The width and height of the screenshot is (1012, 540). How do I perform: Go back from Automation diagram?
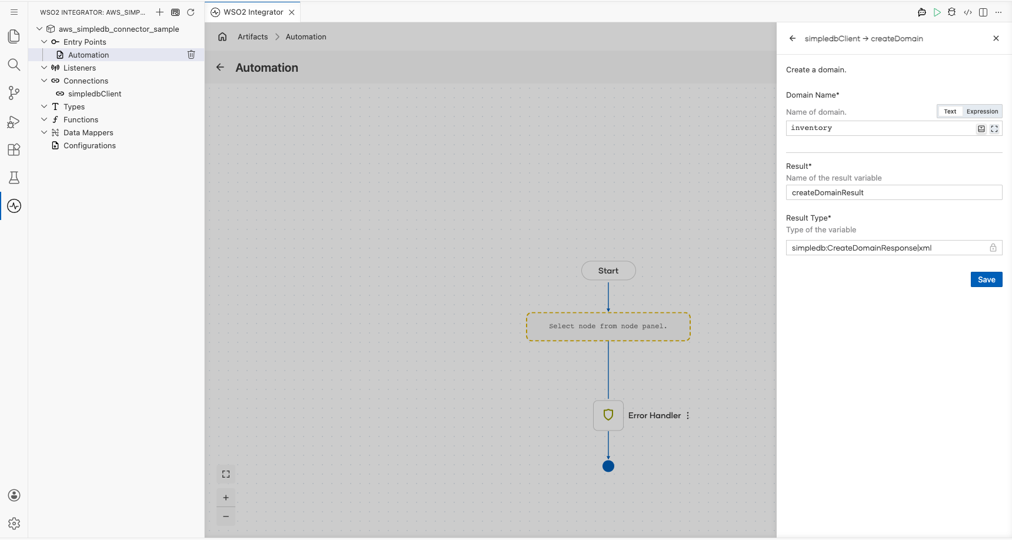tap(220, 67)
